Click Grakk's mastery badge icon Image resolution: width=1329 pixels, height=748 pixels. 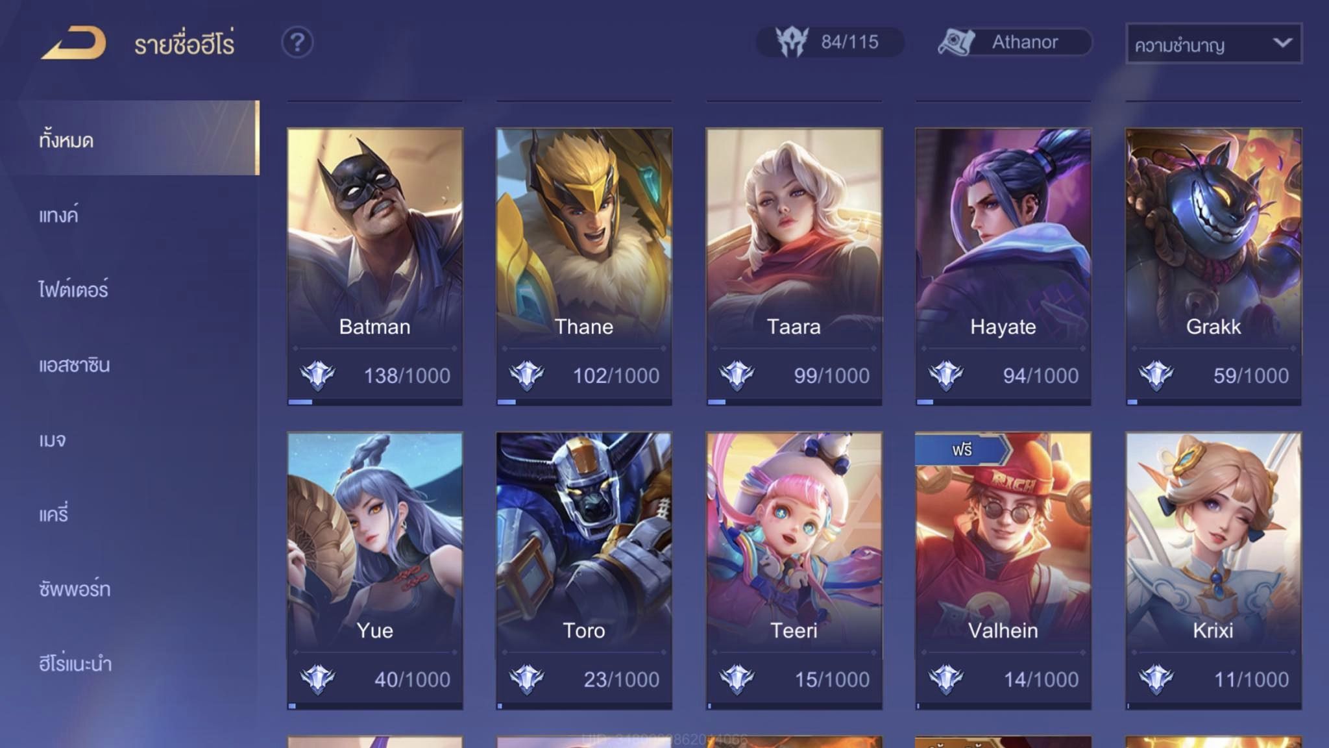pos(1156,375)
